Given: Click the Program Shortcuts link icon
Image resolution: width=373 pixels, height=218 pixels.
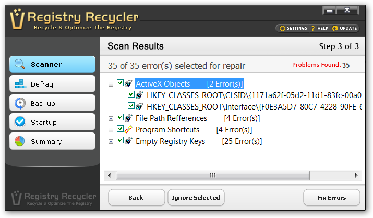Looking at the screenshot, I should coord(128,129).
